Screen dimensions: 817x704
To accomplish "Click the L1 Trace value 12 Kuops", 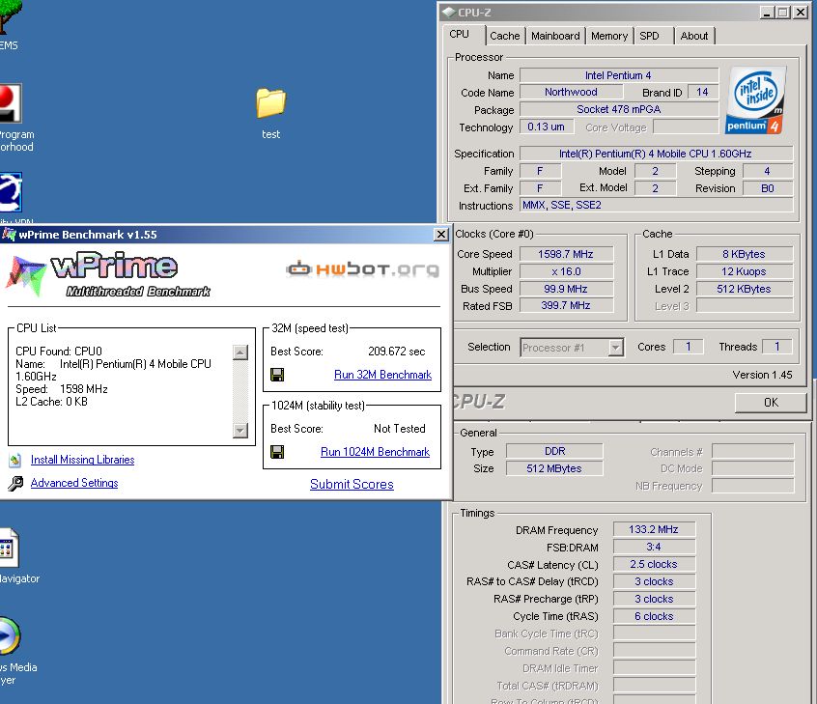I will pyautogui.click(x=744, y=271).
